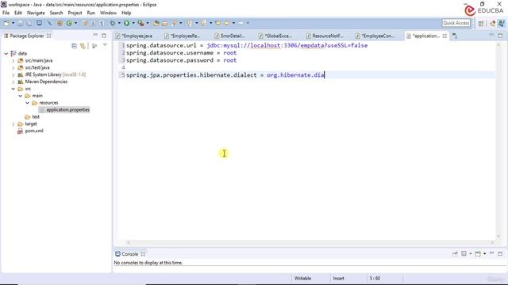Click the green Run toolbar icon
This screenshot has height=285, width=508.
127,23
